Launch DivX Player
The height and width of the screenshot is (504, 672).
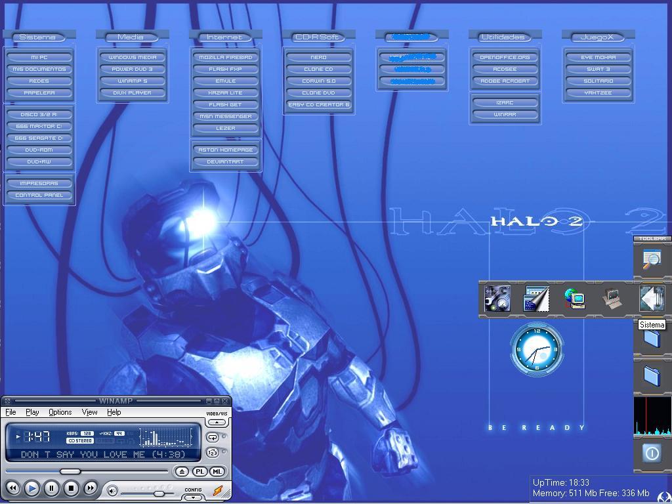click(133, 93)
